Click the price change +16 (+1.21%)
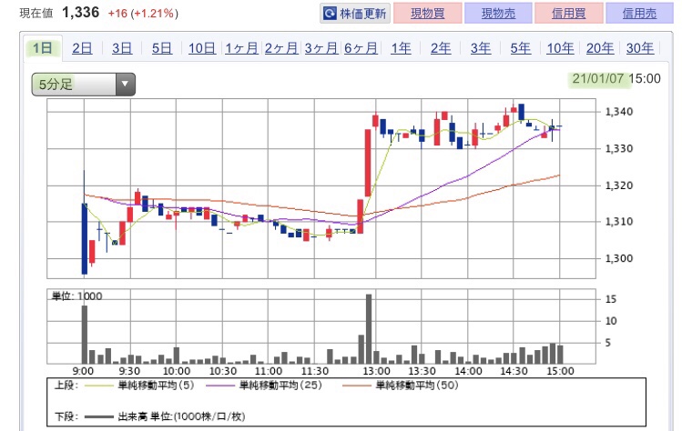Image resolution: width=682 pixels, height=431 pixels. (x=143, y=14)
